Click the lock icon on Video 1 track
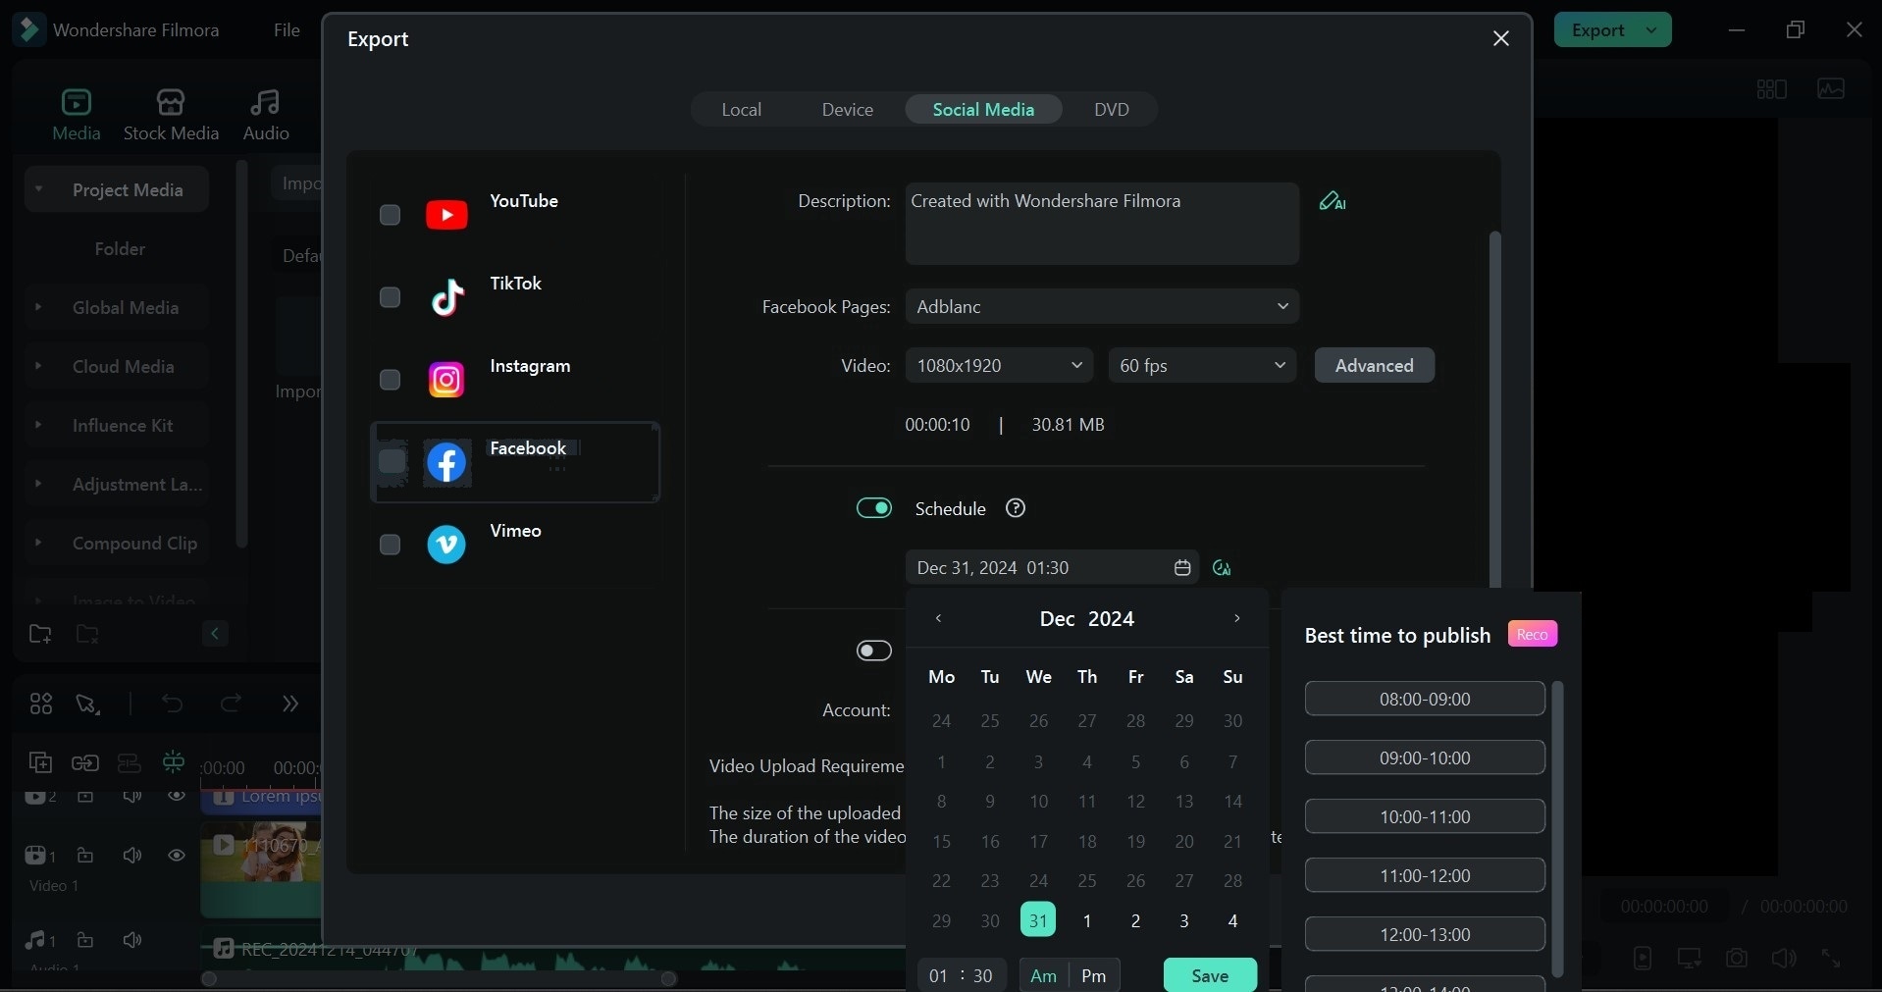This screenshot has width=1882, height=992. 85,856
